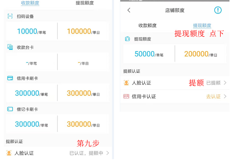Tap the 50000 per-transaction withdrawal value
The height and width of the screenshot is (162, 248).
[145, 54]
